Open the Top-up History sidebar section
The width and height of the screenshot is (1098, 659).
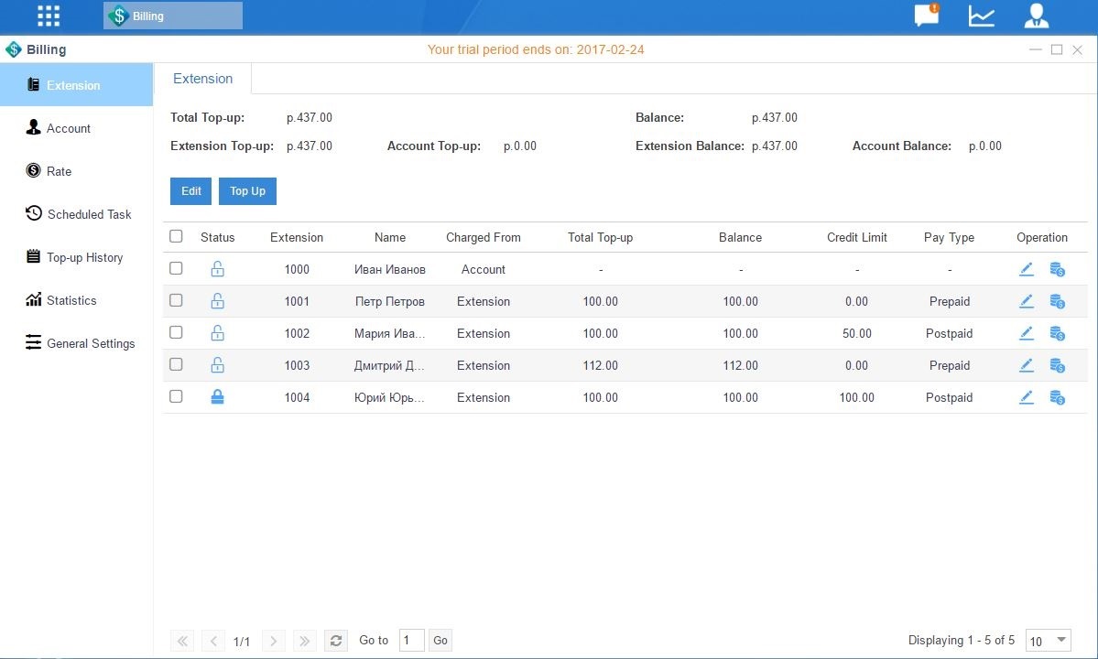point(84,257)
